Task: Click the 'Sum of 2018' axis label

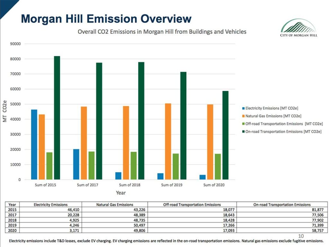Action: click(129, 185)
